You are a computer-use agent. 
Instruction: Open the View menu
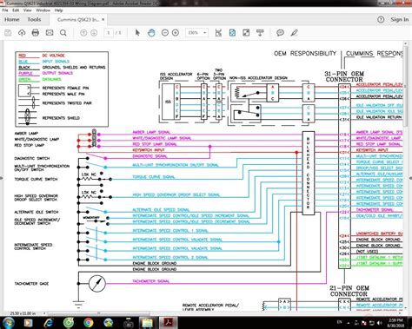click(28, 10)
